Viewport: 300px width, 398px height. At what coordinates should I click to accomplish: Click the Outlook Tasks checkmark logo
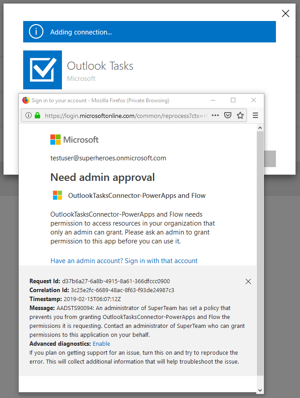42,70
